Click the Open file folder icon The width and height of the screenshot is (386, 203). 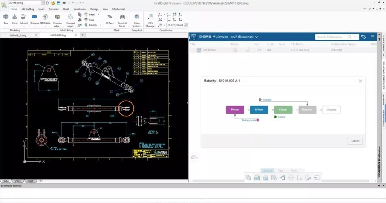(x=53, y=3)
